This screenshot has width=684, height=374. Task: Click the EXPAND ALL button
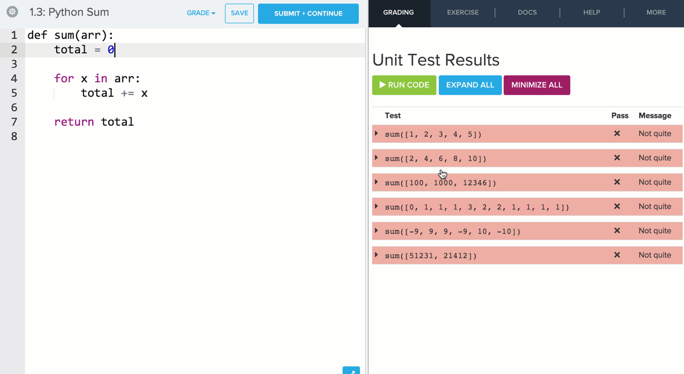pyautogui.click(x=470, y=85)
